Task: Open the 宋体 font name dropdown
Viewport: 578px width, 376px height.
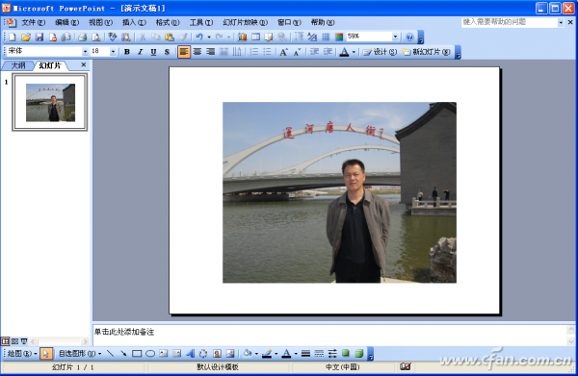Action: click(85, 52)
